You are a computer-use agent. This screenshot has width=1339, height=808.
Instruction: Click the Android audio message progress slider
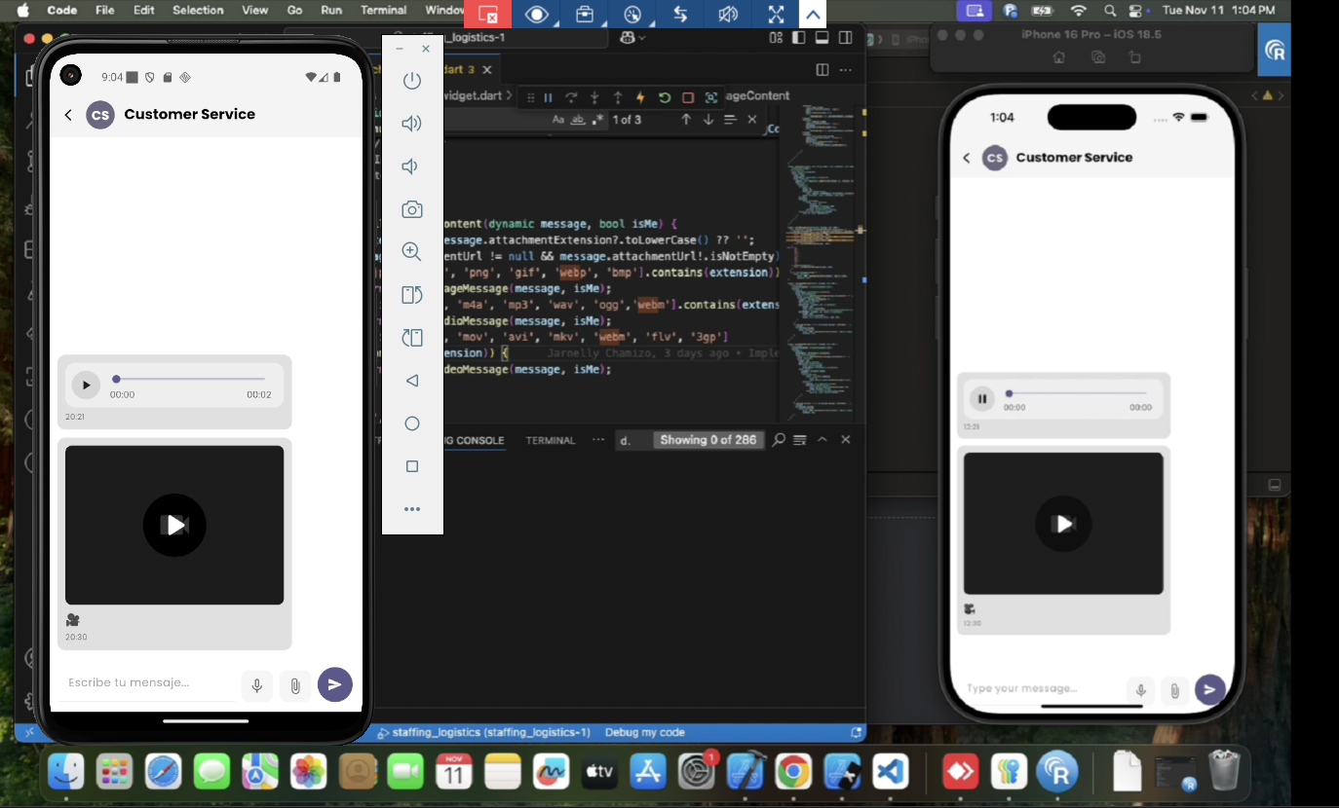[x=190, y=379]
